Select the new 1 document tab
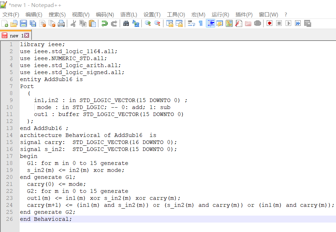The image size is (336, 232). 16,36
